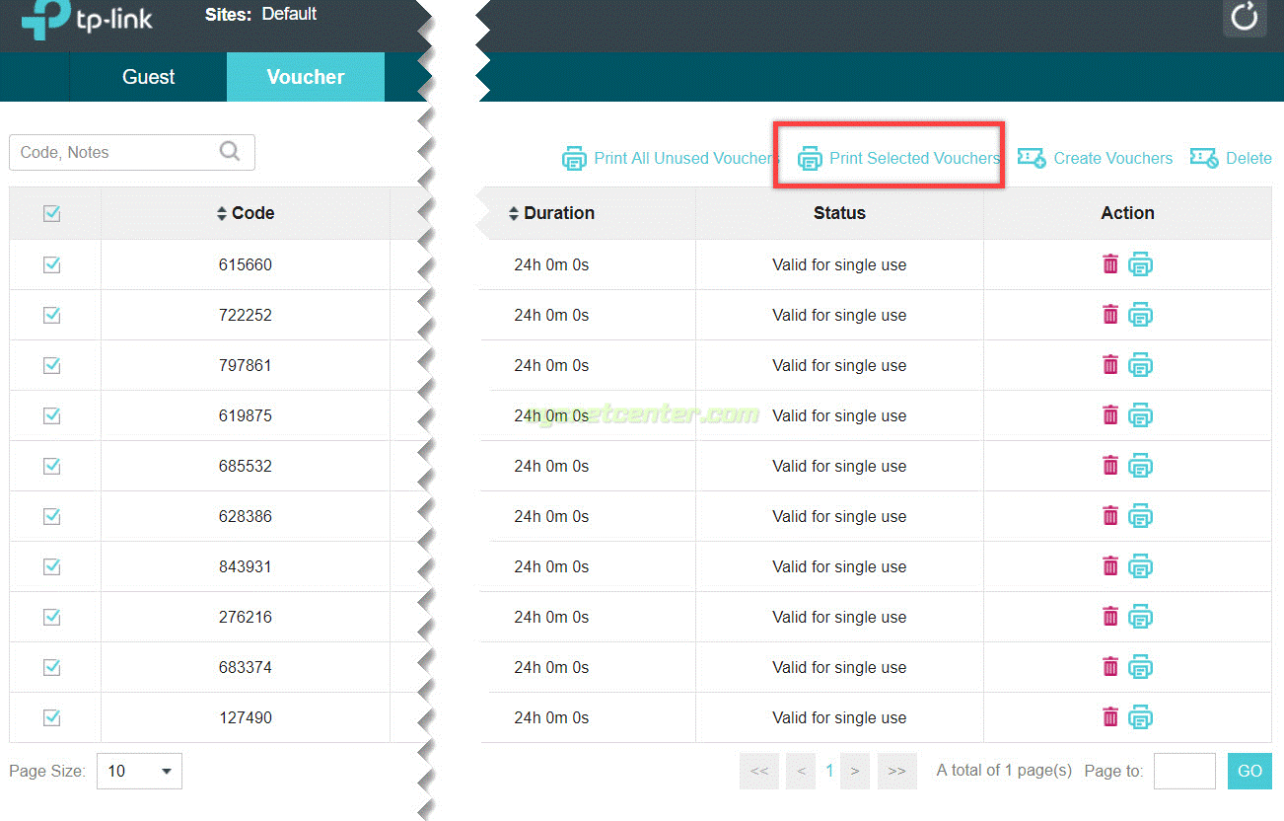Print voucher 722252 with printer icon

click(x=1140, y=315)
